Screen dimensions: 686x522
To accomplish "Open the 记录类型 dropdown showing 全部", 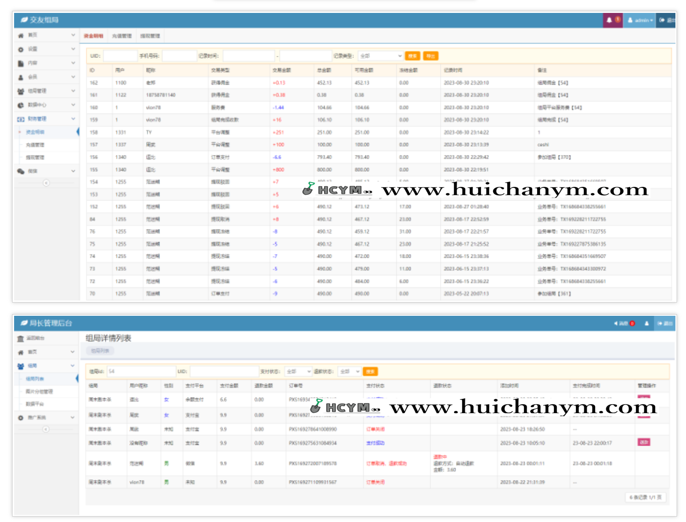I will pyautogui.click(x=380, y=56).
